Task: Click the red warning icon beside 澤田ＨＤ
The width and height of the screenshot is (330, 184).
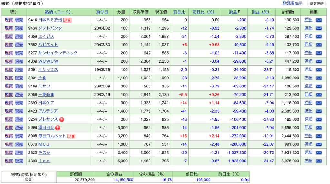Action: coord(58,128)
